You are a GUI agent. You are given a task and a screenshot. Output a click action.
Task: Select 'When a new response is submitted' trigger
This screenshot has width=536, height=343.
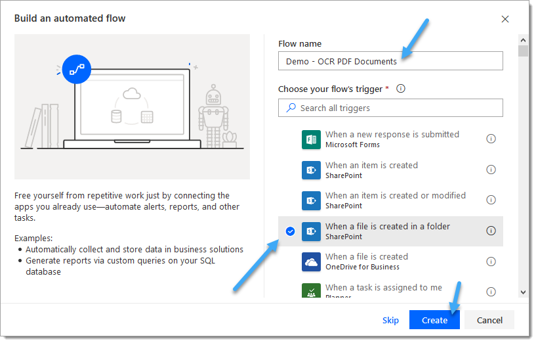(390, 139)
